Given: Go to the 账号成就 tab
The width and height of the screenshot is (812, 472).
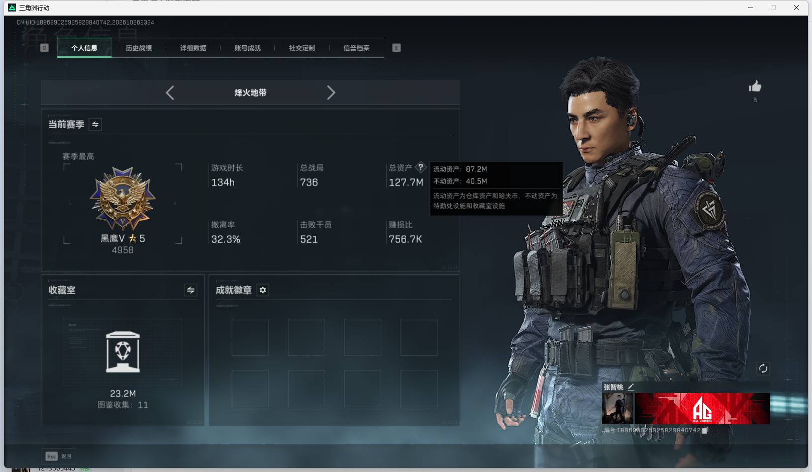Looking at the screenshot, I should [248, 48].
